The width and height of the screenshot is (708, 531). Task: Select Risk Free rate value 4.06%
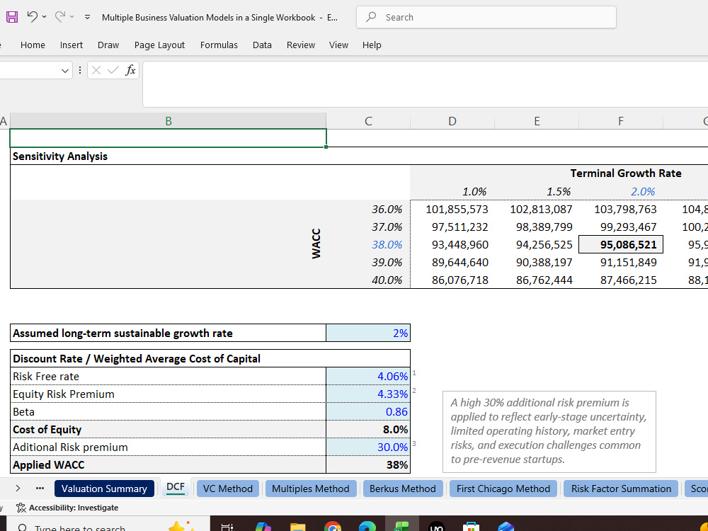point(368,376)
